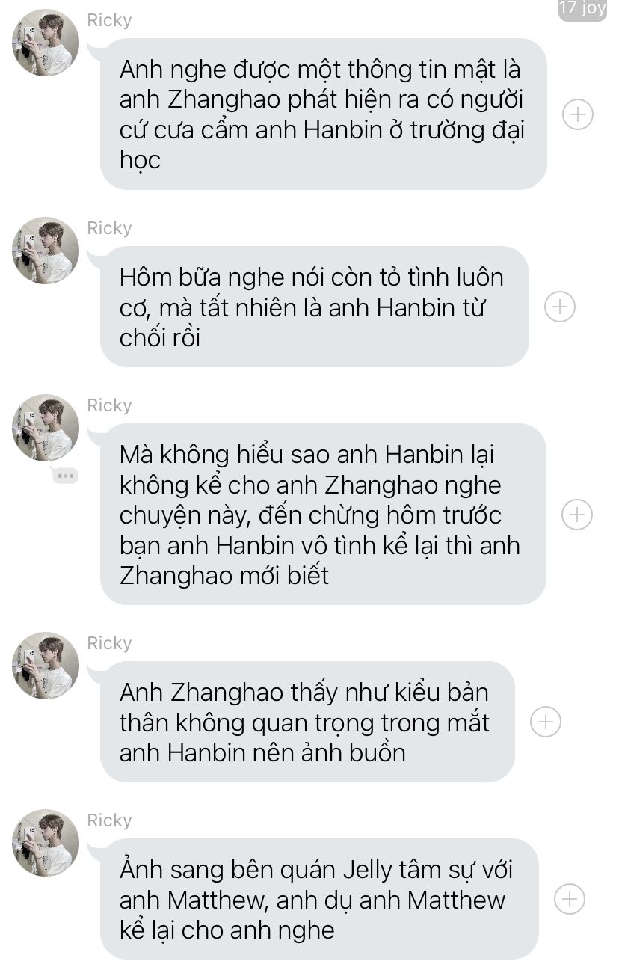Viewport: 619px width, 979px height.
Task: Select the message bubble starting 'Ảnh sang bên quán'
Action: (x=319, y=899)
